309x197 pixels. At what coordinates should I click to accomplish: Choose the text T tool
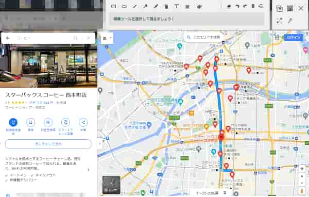tap(177, 7)
